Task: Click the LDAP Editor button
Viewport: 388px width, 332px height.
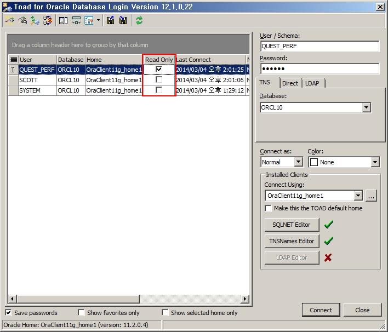Action: click(x=292, y=257)
